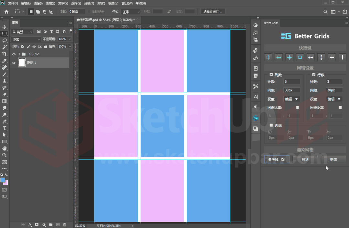Select the Gradient tool
This screenshot has height=228, width=349.
coord(4,101)
